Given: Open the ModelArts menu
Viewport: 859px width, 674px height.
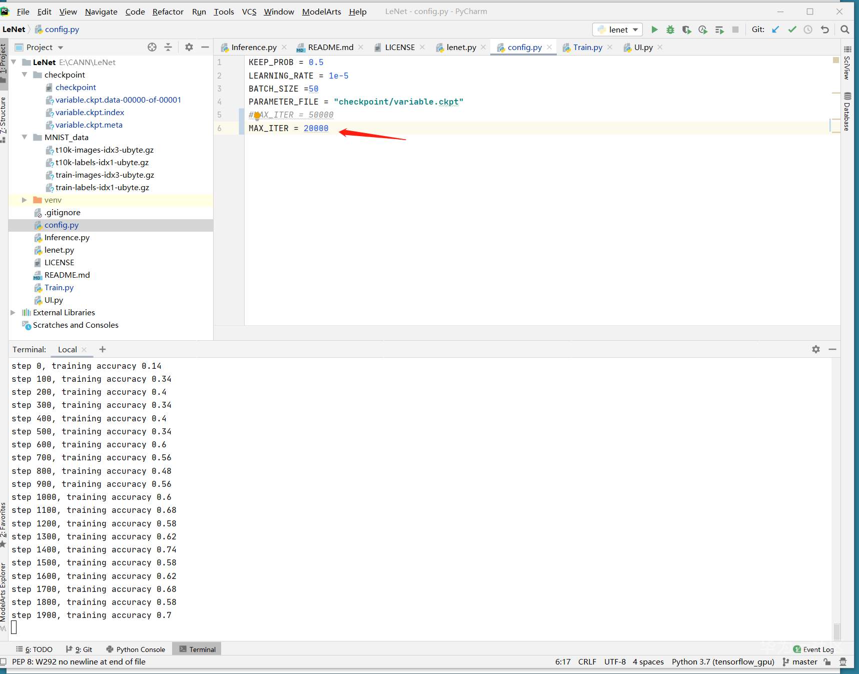Looking at the screenshot, I should point(322,12).
